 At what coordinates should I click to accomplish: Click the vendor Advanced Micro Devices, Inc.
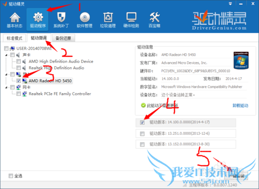coord(184,63)
